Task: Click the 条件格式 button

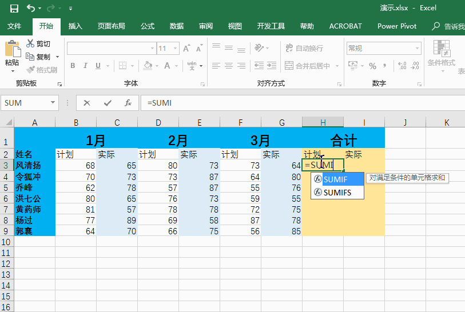Action: pyautogui.click(x=442, y=55)
